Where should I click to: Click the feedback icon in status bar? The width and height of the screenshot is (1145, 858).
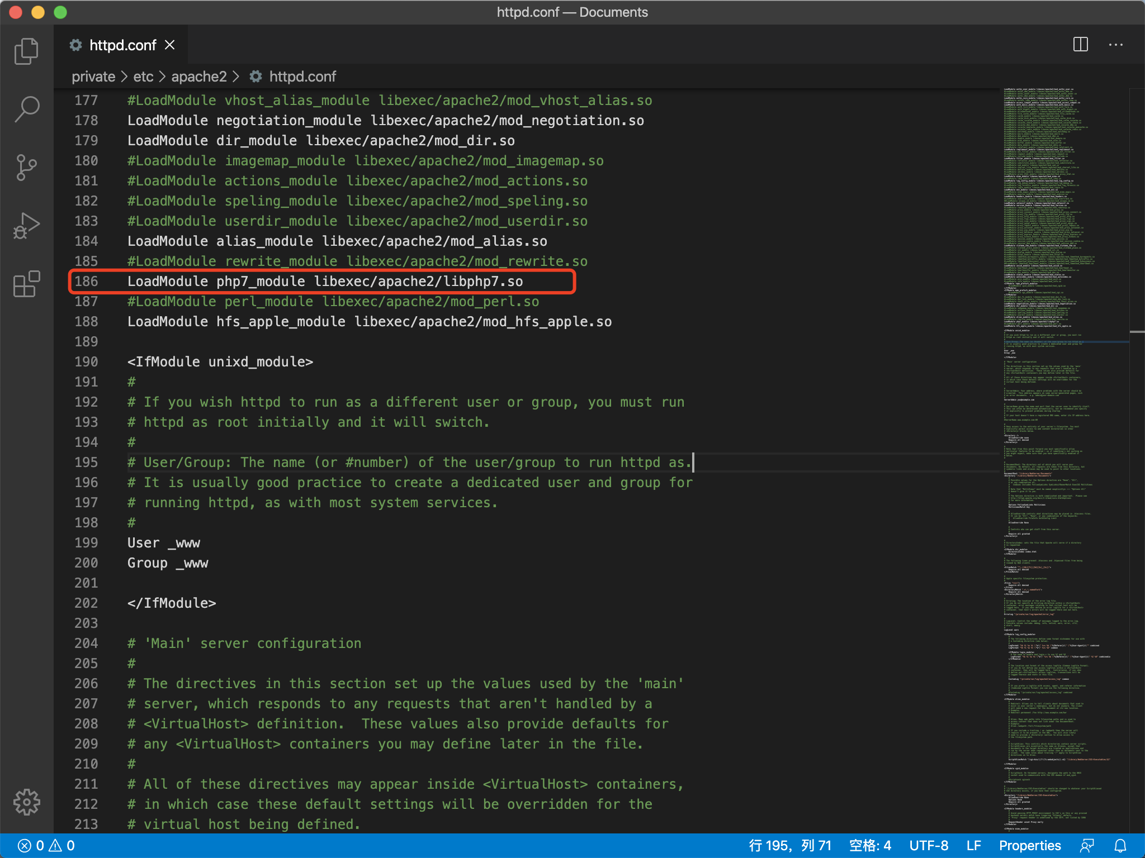(x=1086, y=846)
